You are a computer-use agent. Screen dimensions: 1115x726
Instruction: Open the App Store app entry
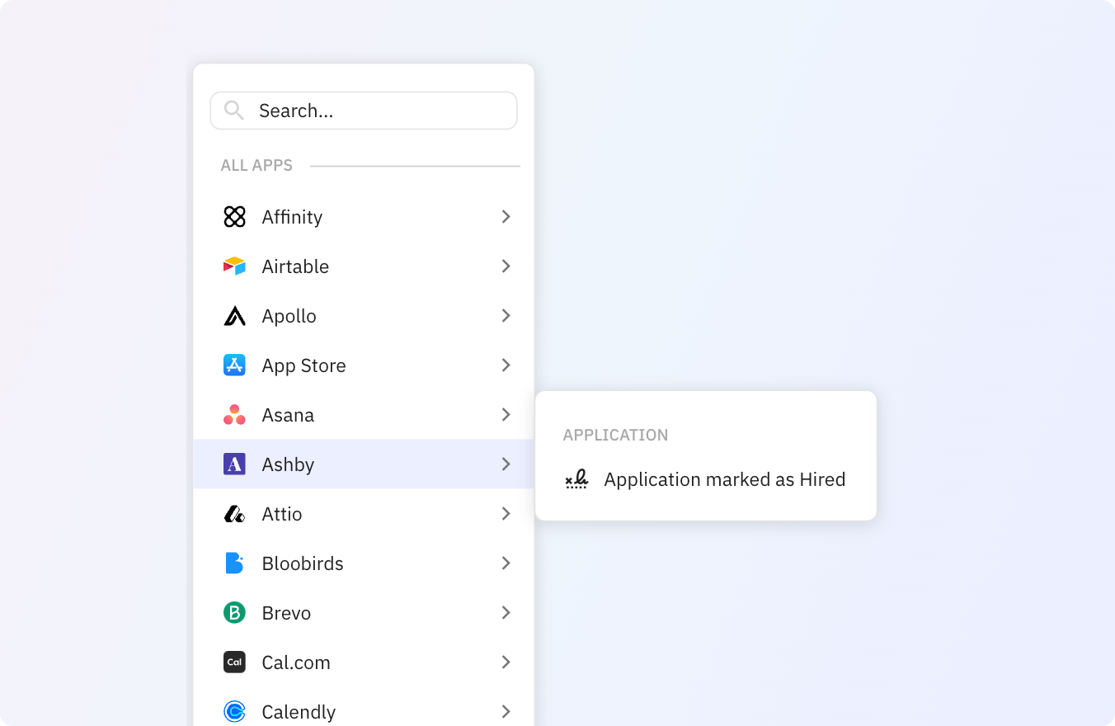tap(364, 365)
